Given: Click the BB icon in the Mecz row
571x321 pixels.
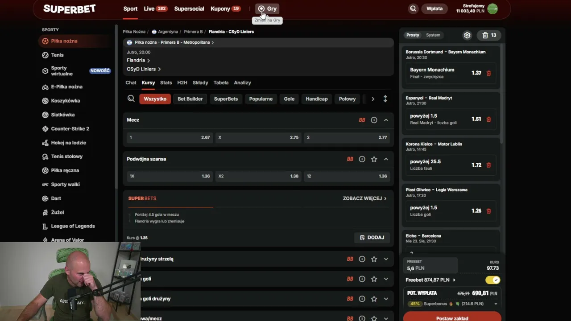Looking at the screenshot, I should click(x=362, y=120).
